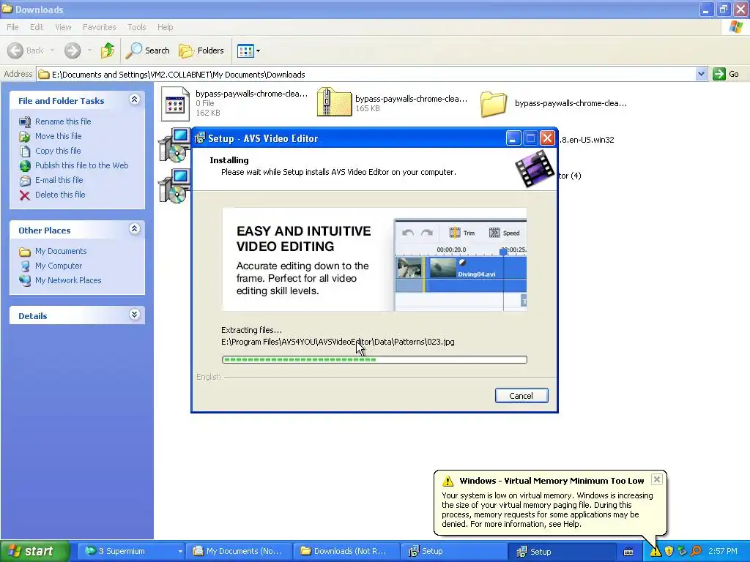
Task: Click the warning icon in the balloon
Action: tap(448, 481)
